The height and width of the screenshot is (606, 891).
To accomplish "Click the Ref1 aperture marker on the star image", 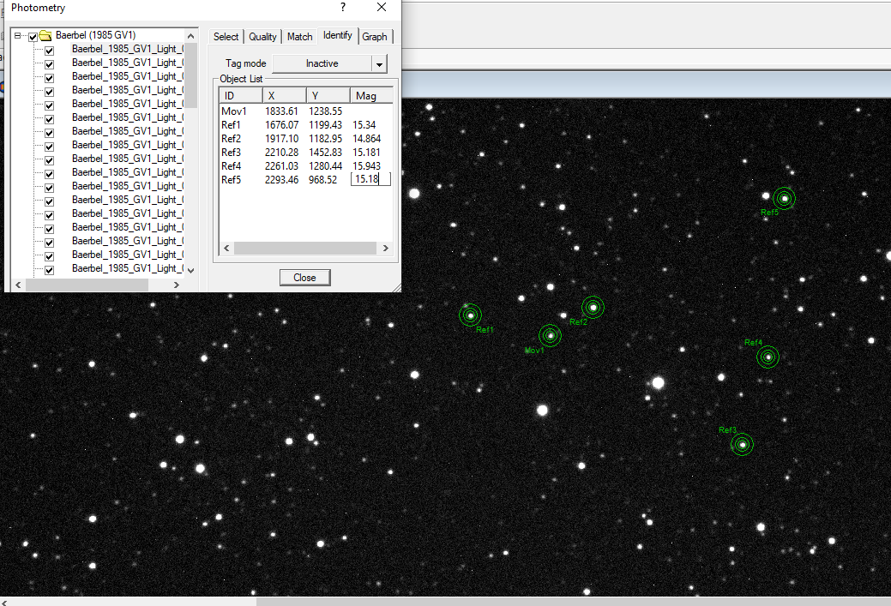I will [470, 315].
